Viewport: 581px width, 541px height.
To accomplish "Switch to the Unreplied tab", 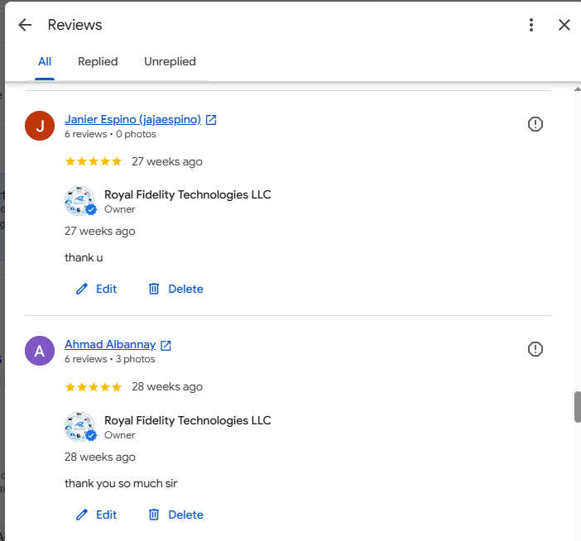I will pos(170,61).
